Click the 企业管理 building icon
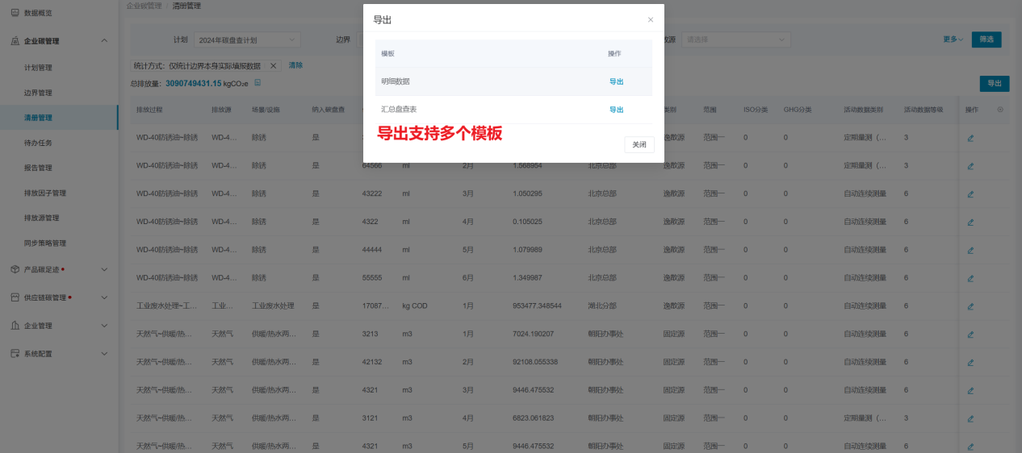The height and width of the screenshot is (453, 1022). 15,326
